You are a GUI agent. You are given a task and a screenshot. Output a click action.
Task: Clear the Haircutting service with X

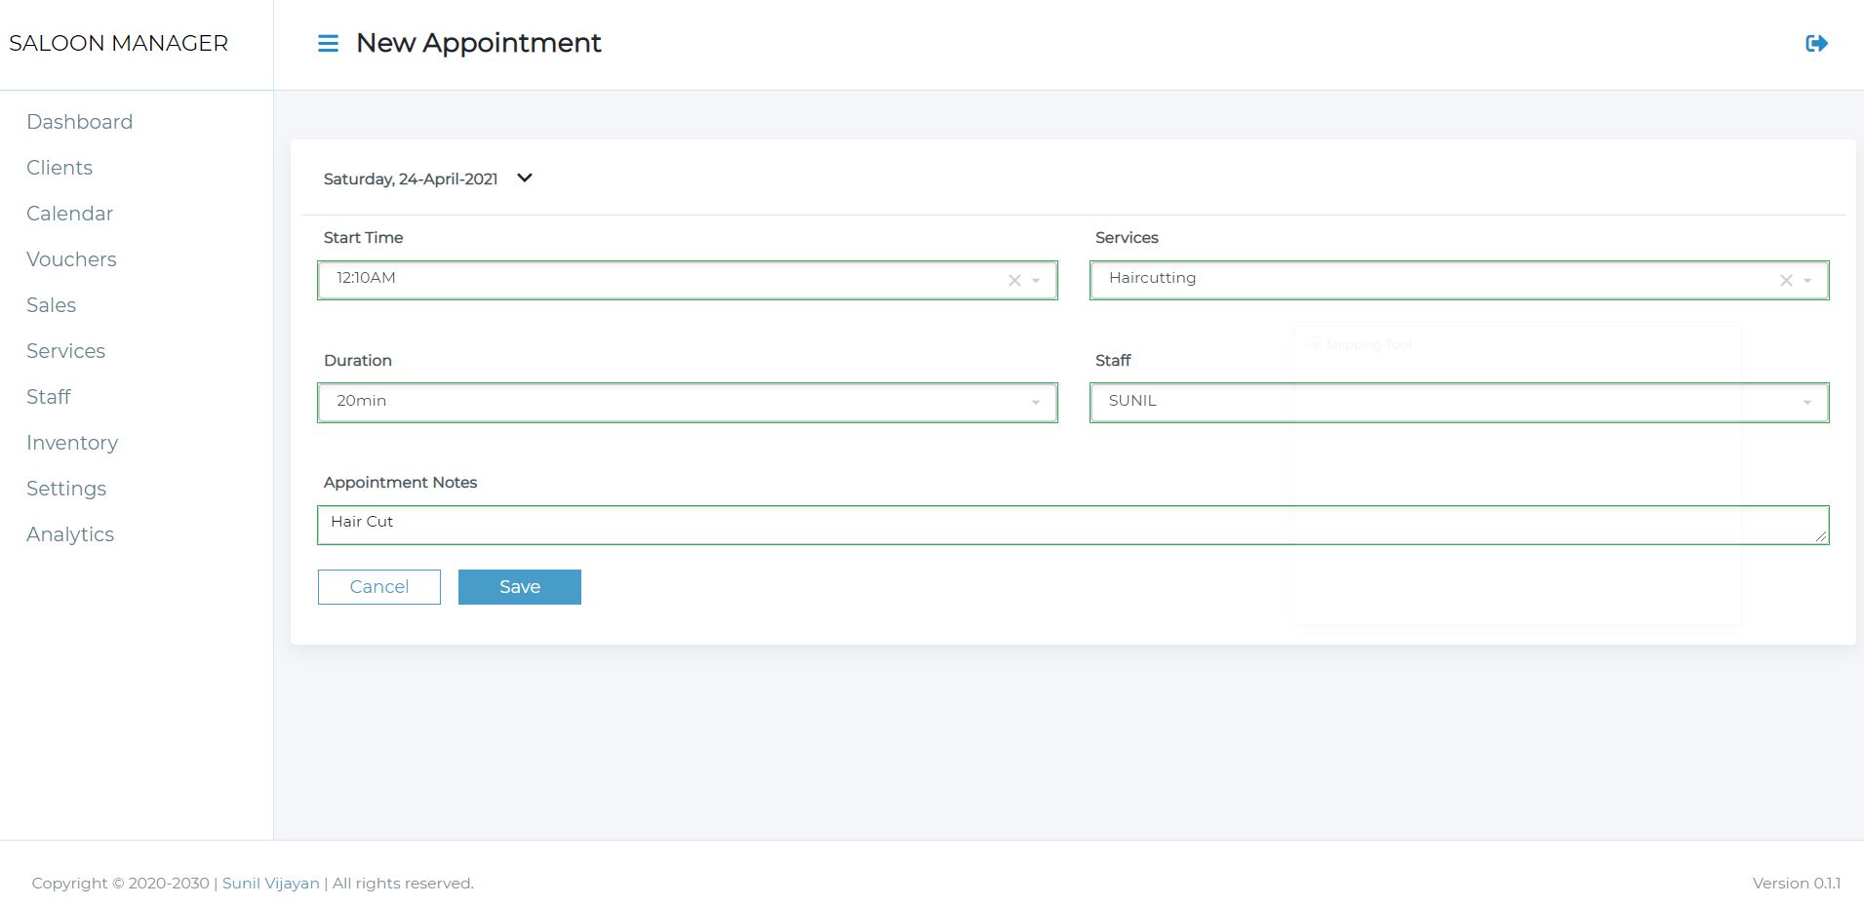point(1786,281)
